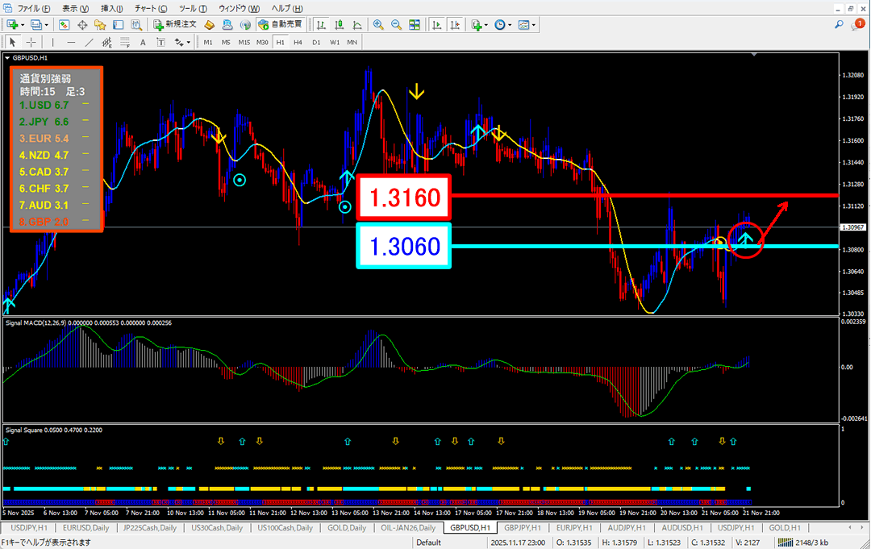Draw a horizontal line tool
The image size is (871, 549).
pyautogui.click(x=72, y=42)
